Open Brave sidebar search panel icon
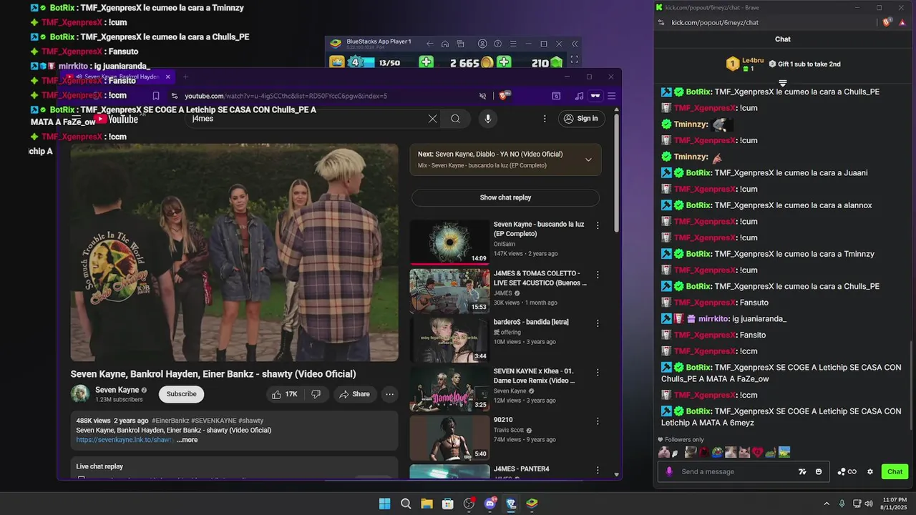 [556, 96]
